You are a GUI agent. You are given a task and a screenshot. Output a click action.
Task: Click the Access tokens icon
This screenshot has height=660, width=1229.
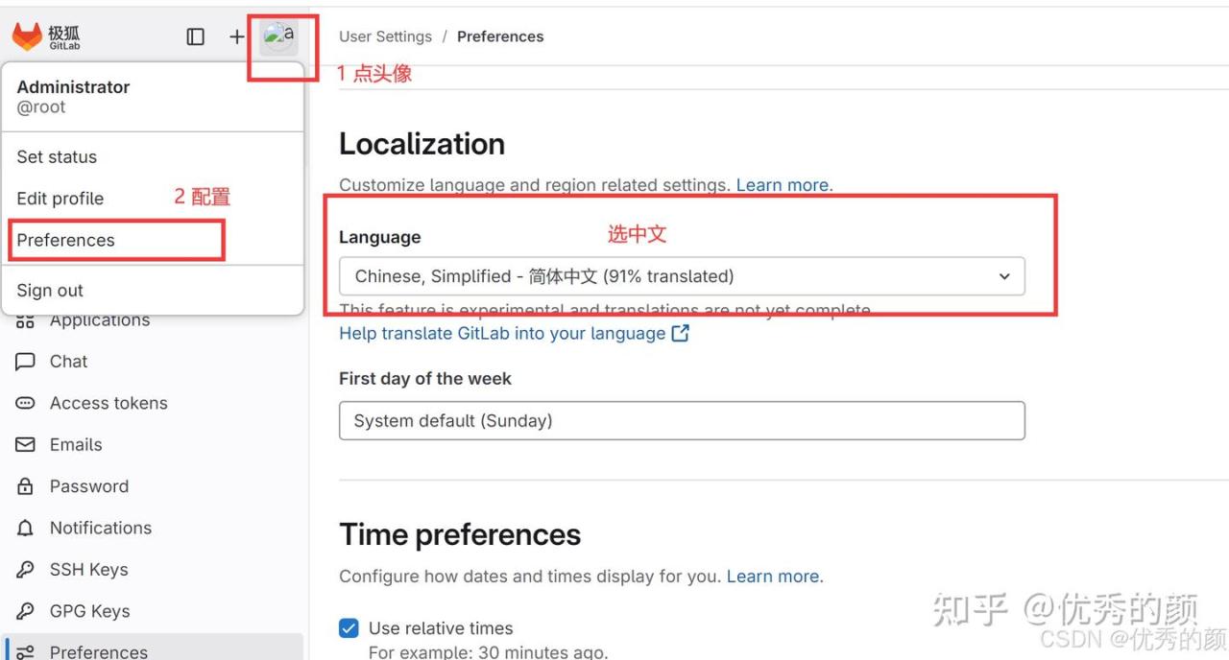point(26,403)
